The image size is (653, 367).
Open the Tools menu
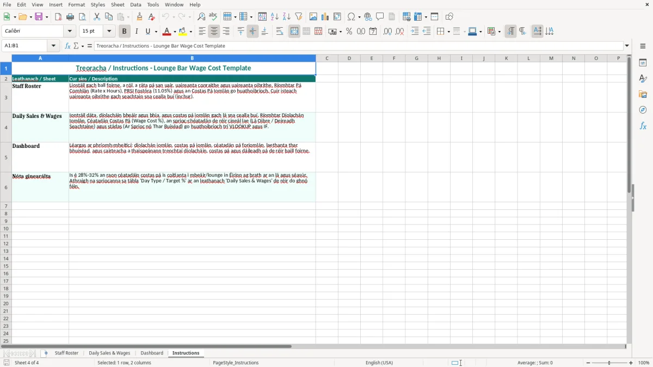(153, 4)
